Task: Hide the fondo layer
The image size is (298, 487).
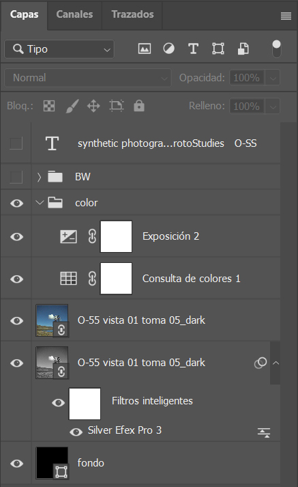Action: point(17,463)
